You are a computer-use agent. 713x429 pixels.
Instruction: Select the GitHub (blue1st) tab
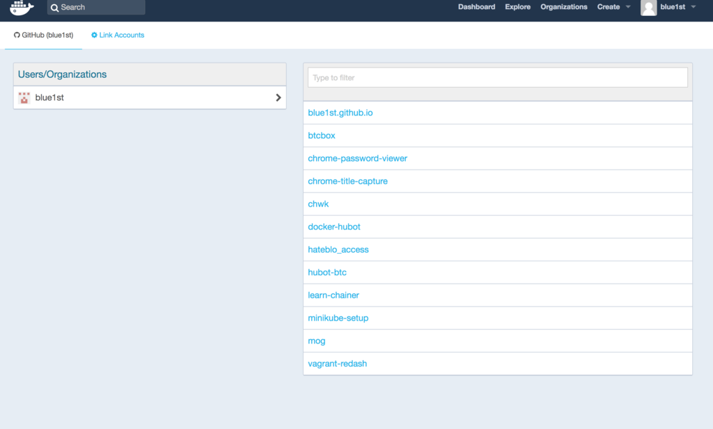point(43,35)
